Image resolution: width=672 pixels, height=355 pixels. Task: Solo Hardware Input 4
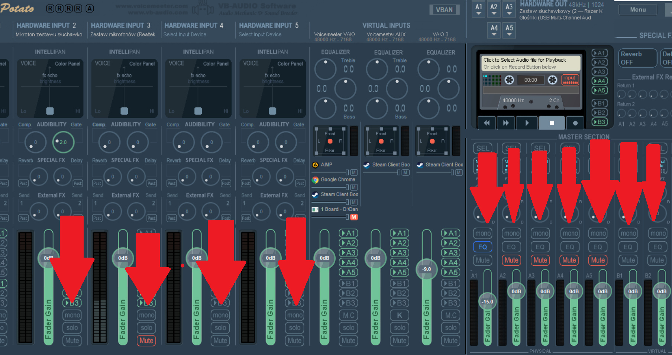[x=220, y=328]
